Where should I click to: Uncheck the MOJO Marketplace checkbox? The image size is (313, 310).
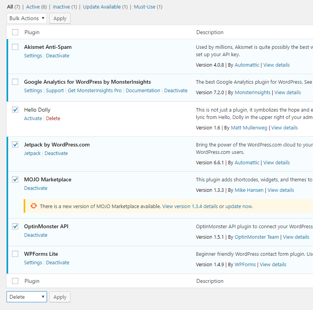pos(15,179)
